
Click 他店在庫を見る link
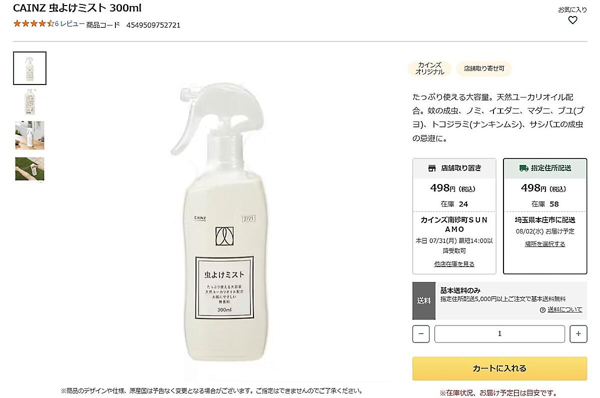(x=454, y=264)
